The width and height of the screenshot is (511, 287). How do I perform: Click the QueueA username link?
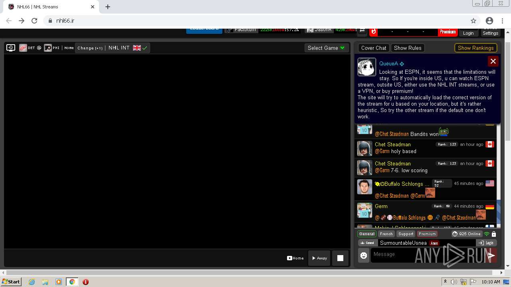(388, 64)
